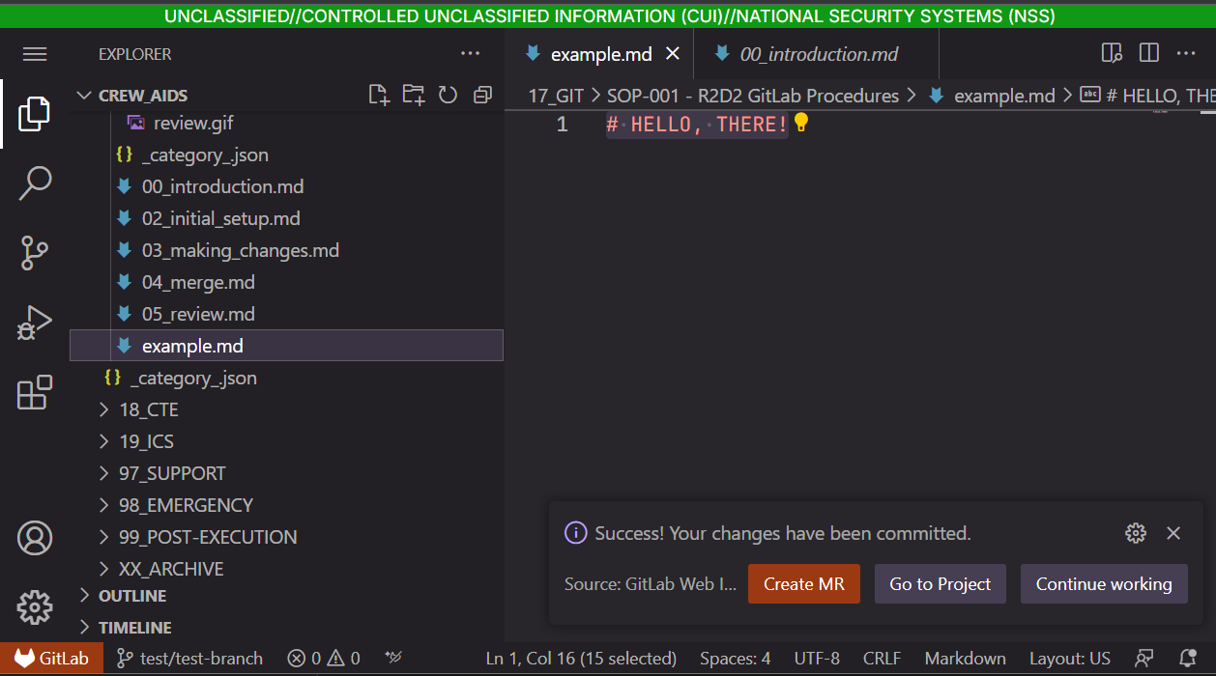1216x676 pixels.
Task: Collapse all folders in Explorer
Action: (482, 95)
